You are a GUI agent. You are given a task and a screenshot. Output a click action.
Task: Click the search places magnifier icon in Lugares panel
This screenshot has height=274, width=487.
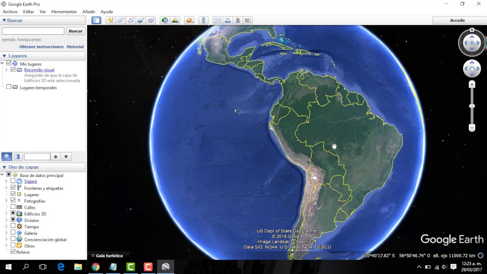[7, 156]
